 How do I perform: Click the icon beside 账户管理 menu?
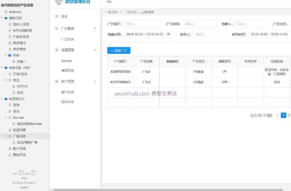tap(57, 81)
